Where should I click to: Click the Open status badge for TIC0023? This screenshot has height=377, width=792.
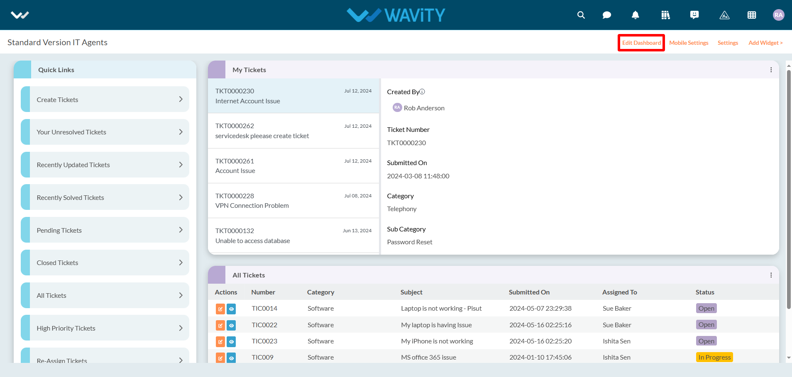coord(706,341)
